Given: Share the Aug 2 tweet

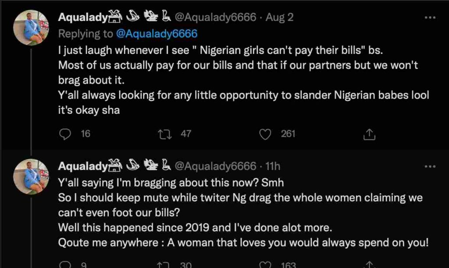Looking at the screenshot, I should tap(369, 134).
